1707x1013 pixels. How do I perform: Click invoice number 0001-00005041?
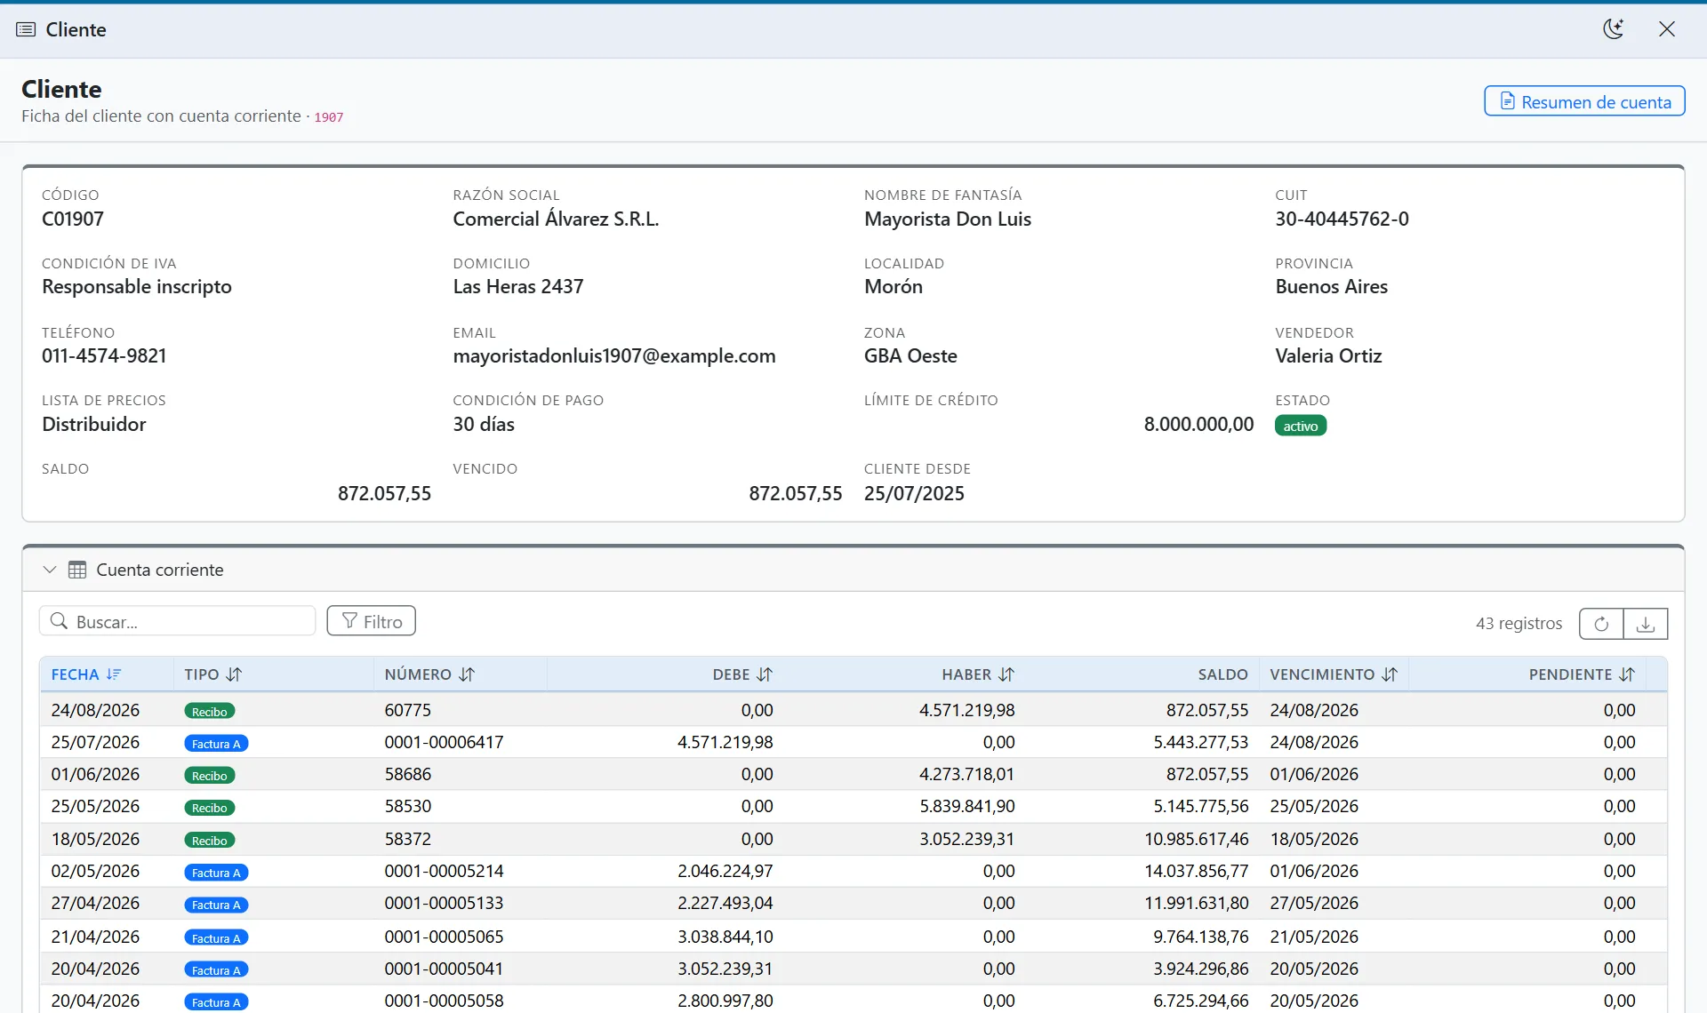pyautogui.click(x=444, y=969)
